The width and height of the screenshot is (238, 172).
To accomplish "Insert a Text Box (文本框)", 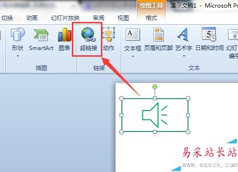I will [133, 40].
